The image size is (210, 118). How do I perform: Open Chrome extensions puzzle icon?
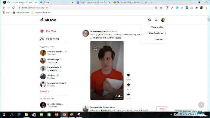pos(196,8)
